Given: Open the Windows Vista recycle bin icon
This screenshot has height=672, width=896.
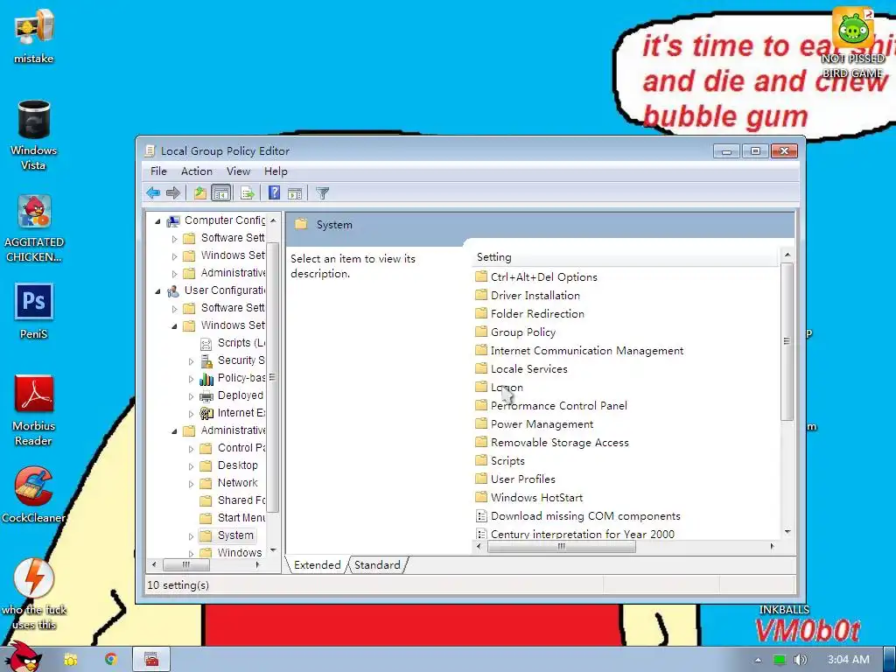Looking at the screenshot, I should [34, 135].
